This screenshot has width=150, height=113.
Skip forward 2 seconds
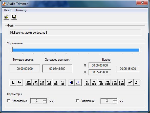pos(108,82)
